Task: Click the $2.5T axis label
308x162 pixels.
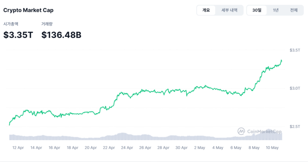Action: pos(295,126)
